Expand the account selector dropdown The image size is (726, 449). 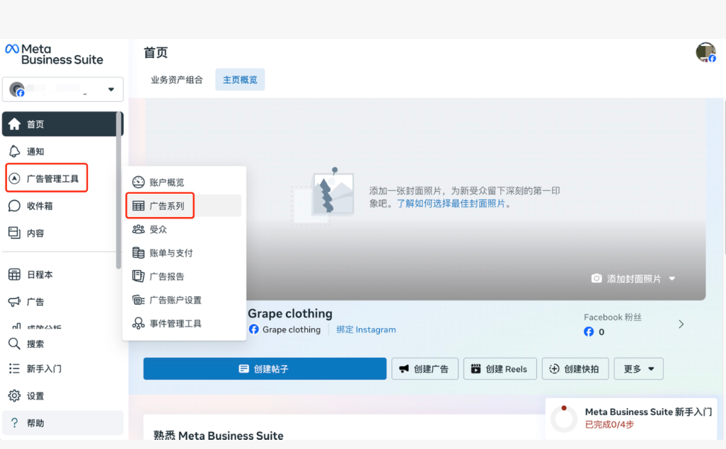(111, 90)
